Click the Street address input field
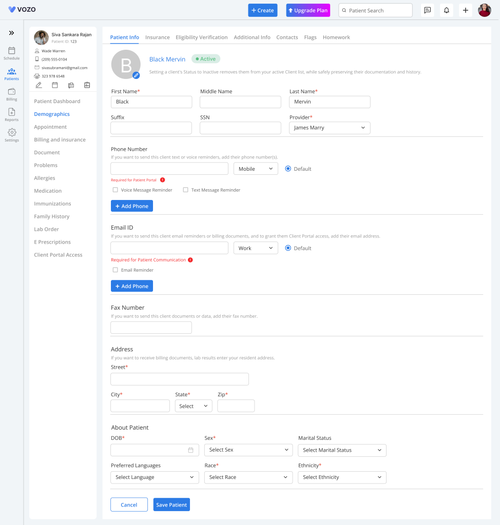 [180, 379]
